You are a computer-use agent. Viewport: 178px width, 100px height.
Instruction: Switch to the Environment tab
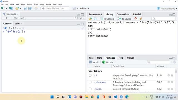(x=95, y=14)
